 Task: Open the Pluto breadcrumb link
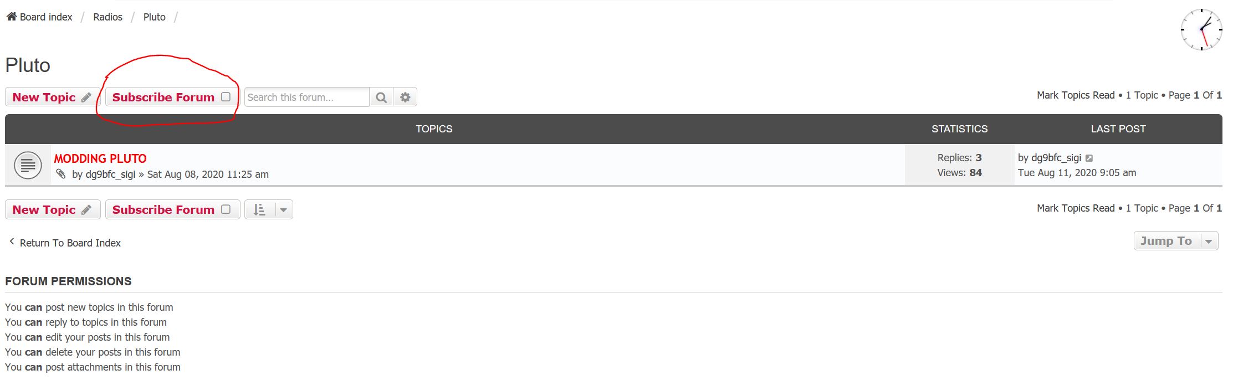154,17
